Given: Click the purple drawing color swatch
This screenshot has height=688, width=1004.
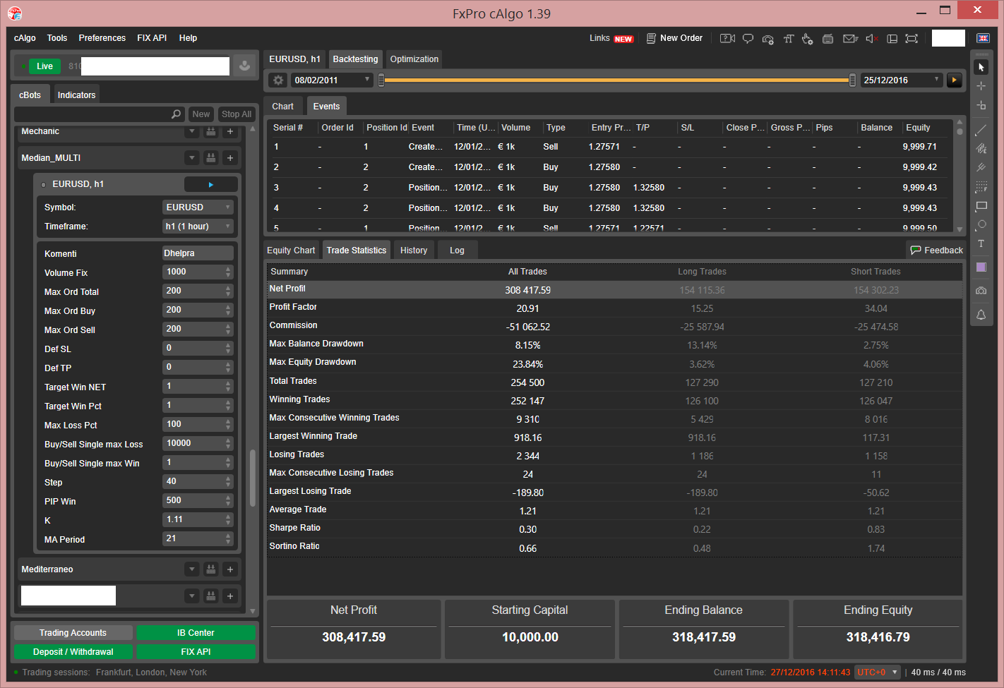Looking at the screenshot, I should (x=981, y=267).
